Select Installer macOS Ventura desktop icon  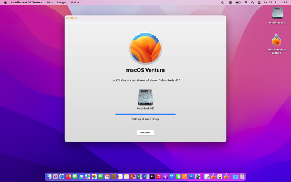[276, 41]
